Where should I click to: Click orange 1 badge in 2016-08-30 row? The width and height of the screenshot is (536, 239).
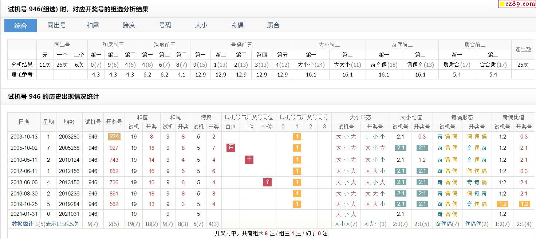point(297,193)
